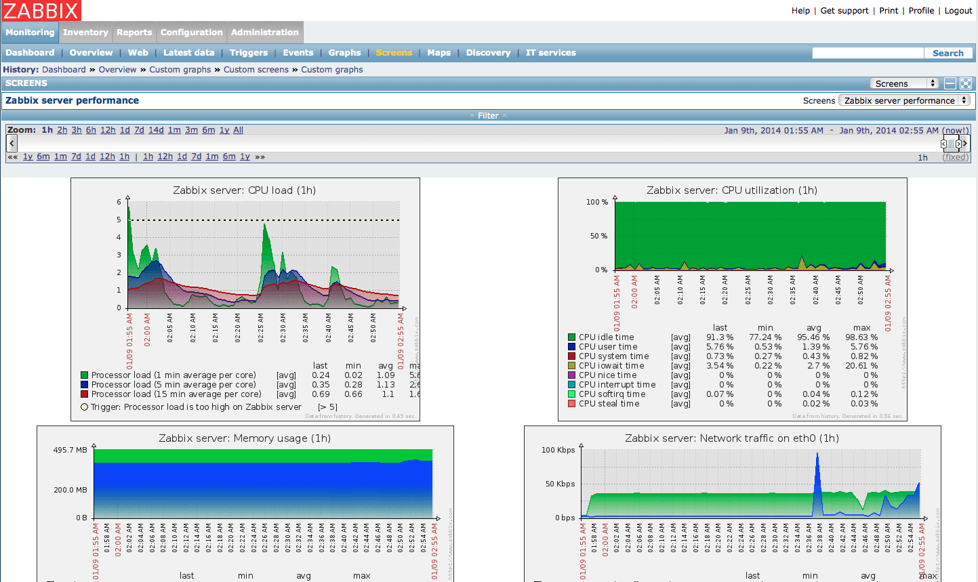This screenshot has width=978, height=582.
Task: Click Logout link
Action: [x=958, y=11]
